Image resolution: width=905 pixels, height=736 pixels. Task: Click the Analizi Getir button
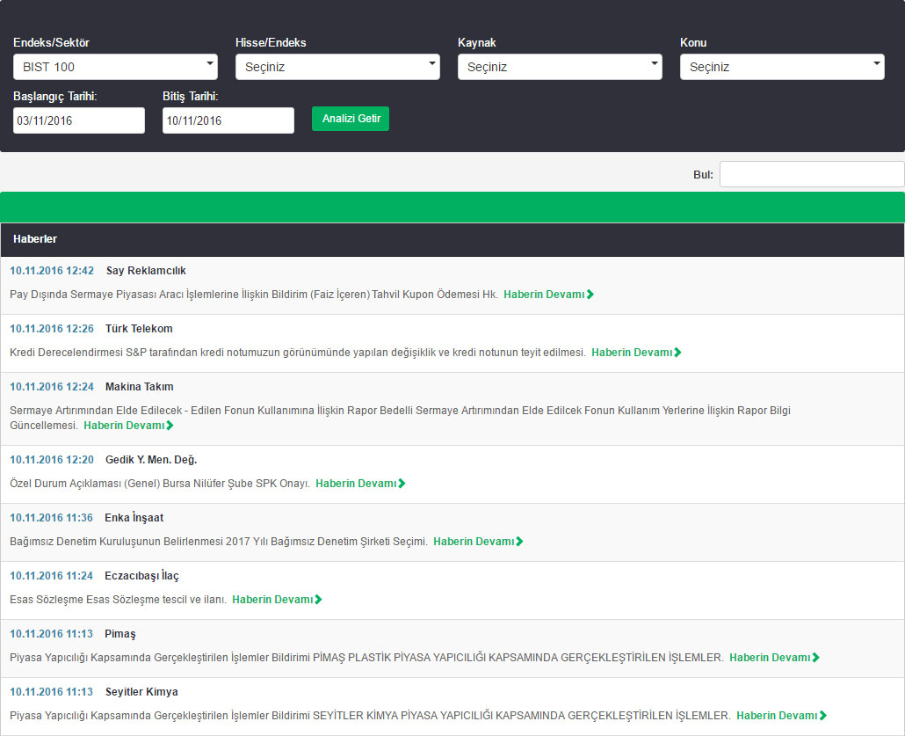[351, 119]
